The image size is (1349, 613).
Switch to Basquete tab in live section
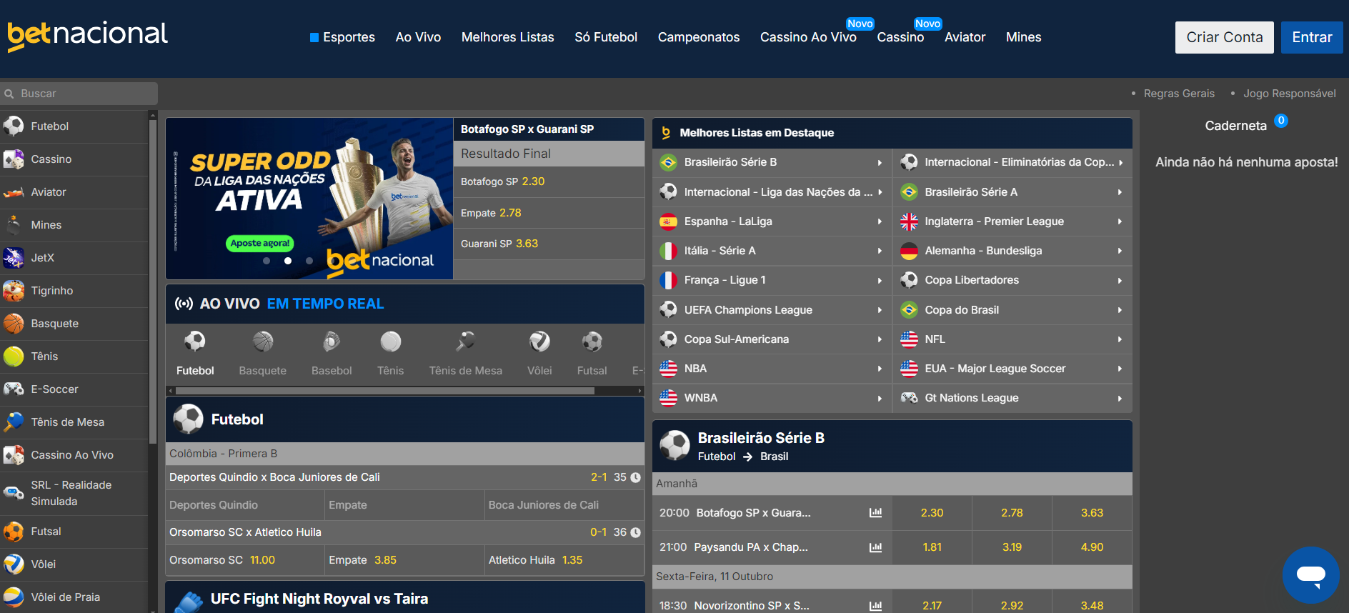click(263, 354)
